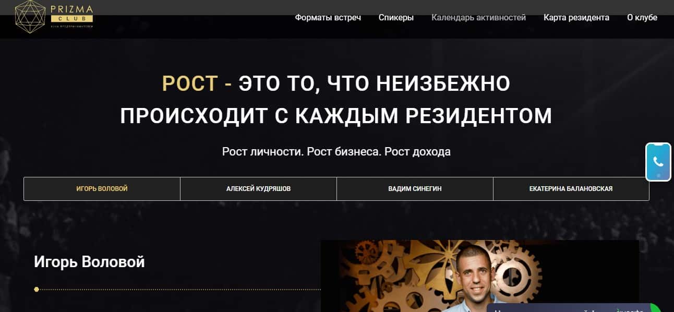
Task: Open the О клубе page
Action: click(642, 17)
